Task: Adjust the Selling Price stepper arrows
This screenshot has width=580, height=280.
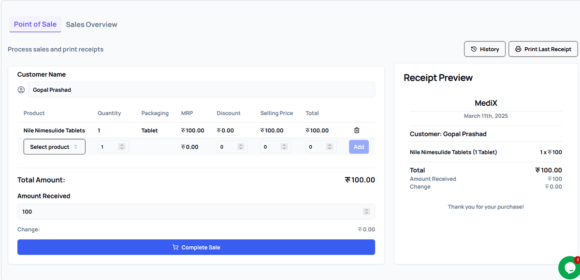Action: click(x=284, y=147)
